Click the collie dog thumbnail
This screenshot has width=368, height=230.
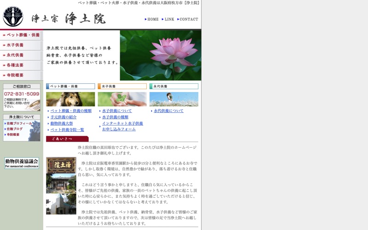tap(70, 99)
